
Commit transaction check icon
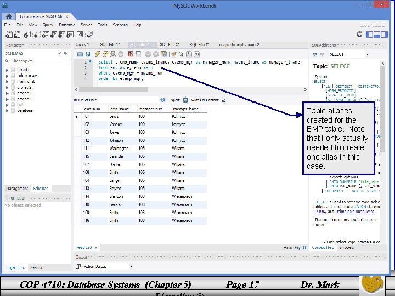[148, 54]
